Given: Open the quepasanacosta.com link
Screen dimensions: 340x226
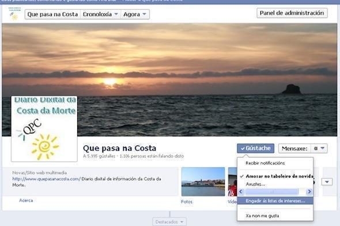Looking at the screenshot, I should (x=47, y=179).
